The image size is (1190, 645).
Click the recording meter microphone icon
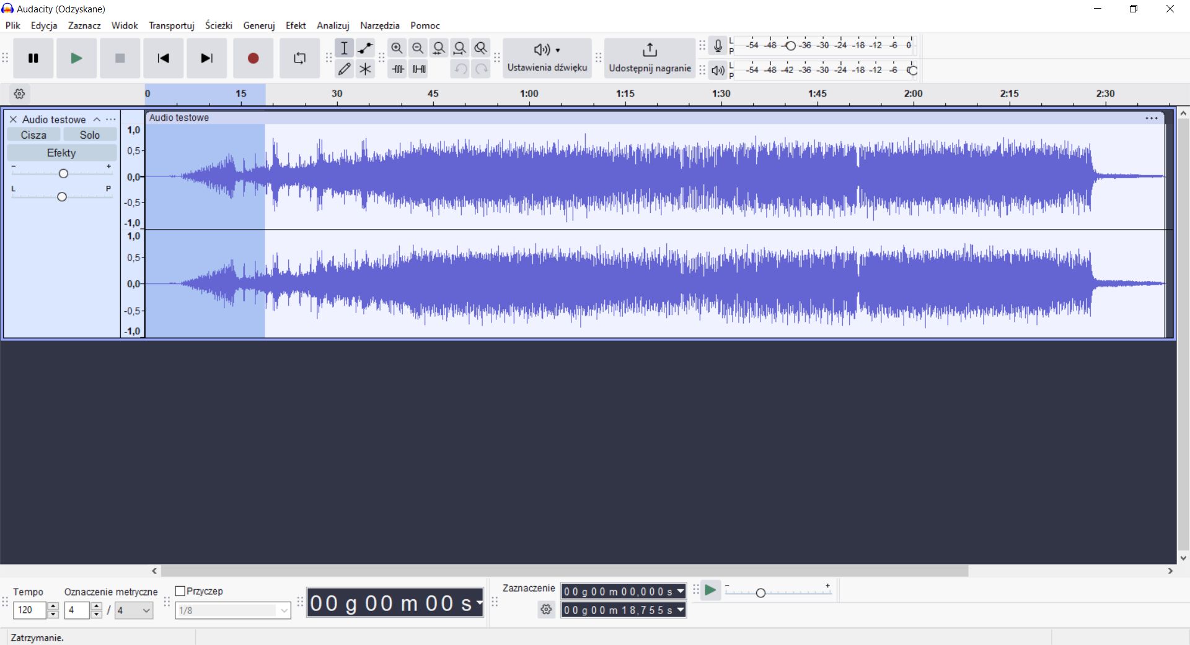pyautogui.click(x=718, y=45)
